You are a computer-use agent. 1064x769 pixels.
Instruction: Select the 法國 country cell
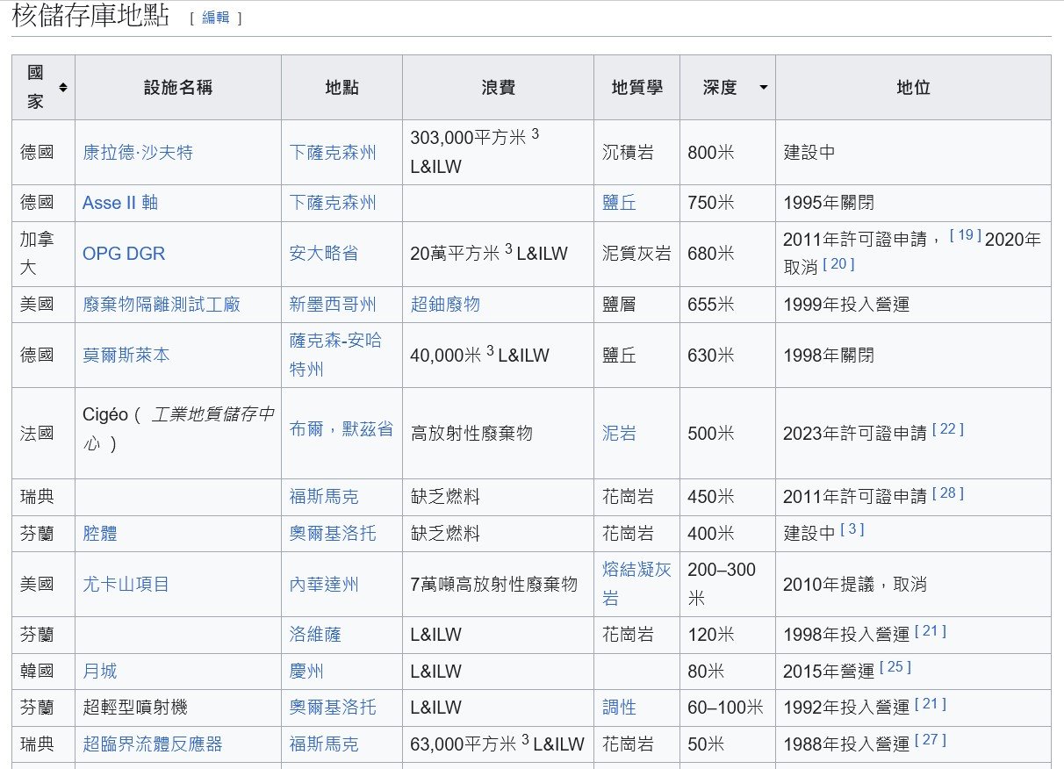tap(44, 434)
